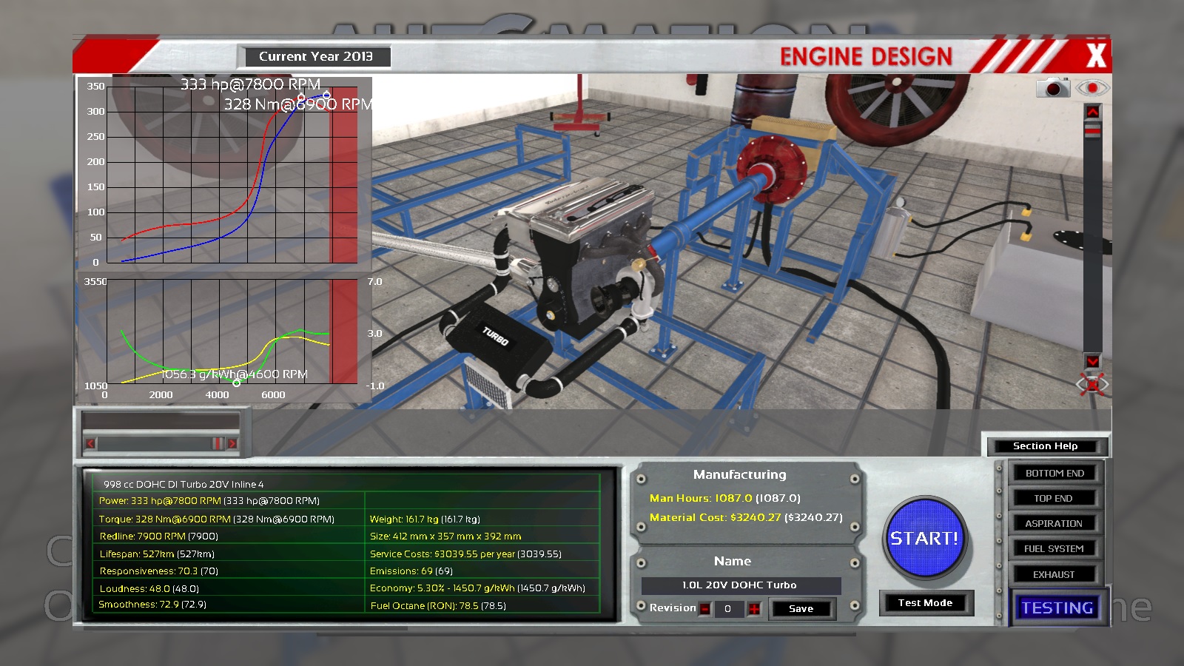Viewport: 1184px width, 666px height.
Task: Click the left arrow of horizontal slider
Action: click(90, 443)
